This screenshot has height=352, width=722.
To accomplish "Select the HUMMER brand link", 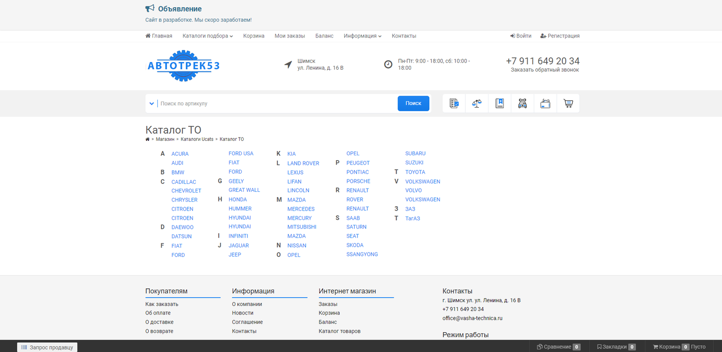I will [x=240, y=209].
